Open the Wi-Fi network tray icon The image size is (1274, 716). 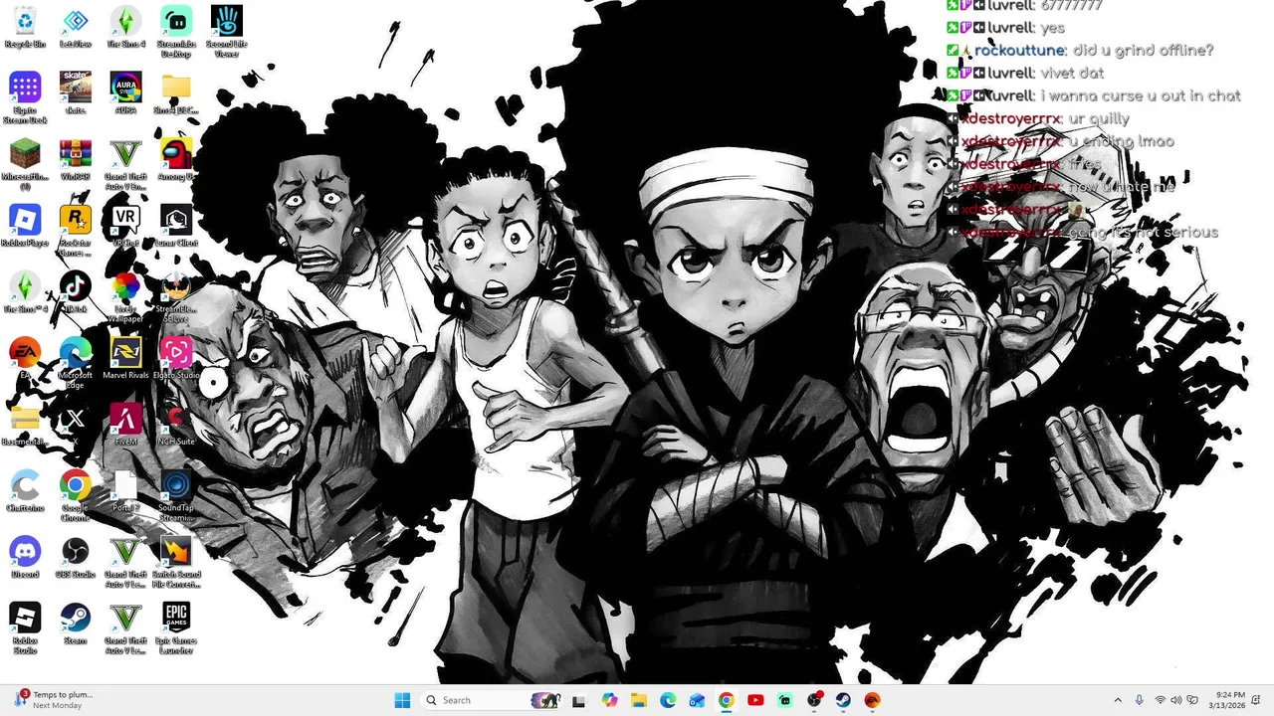point(1161,700)
